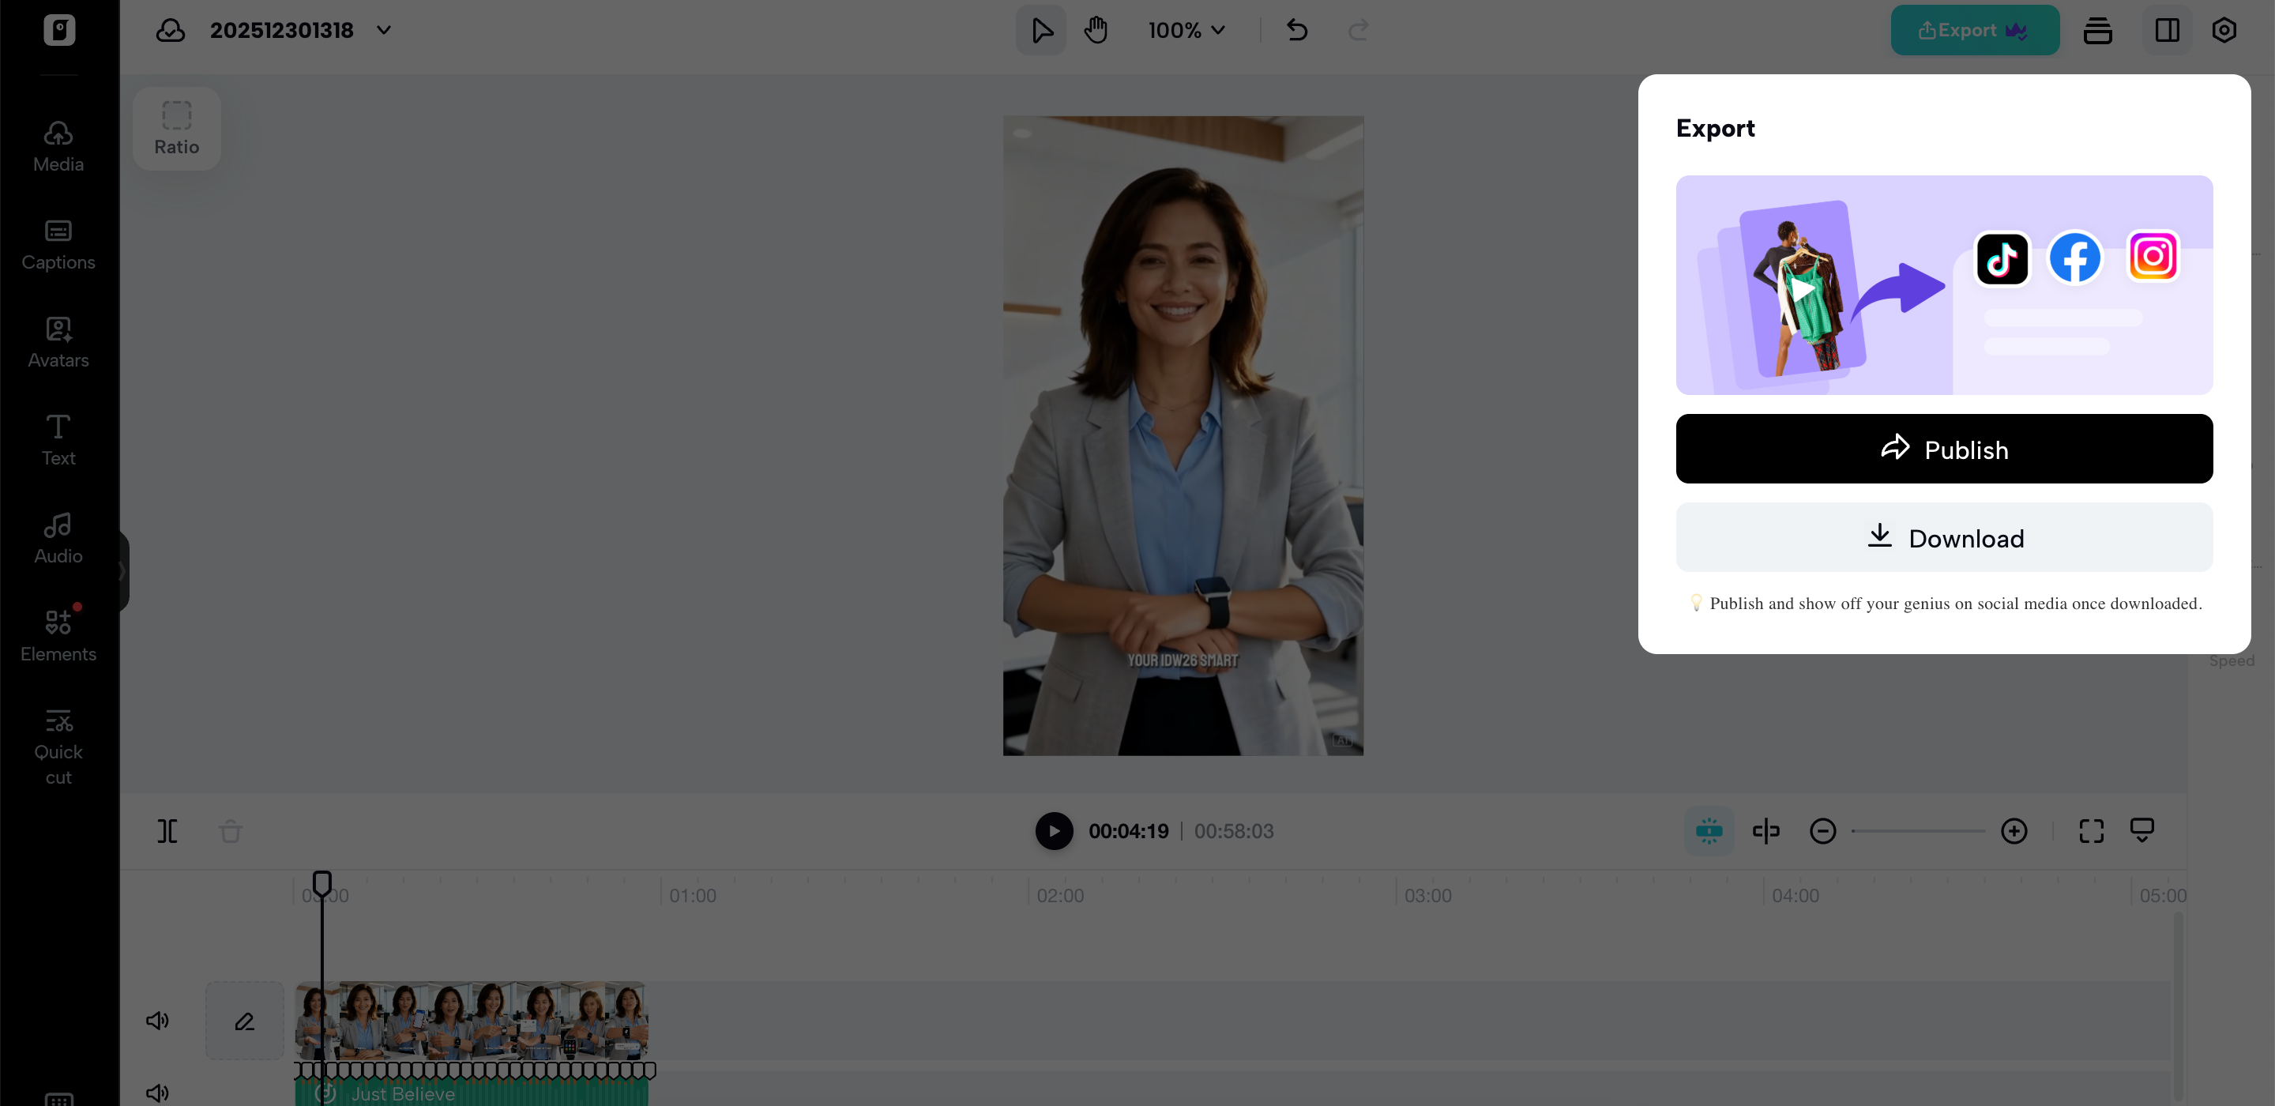Select the pointer select tool

tap(1041, 30)
